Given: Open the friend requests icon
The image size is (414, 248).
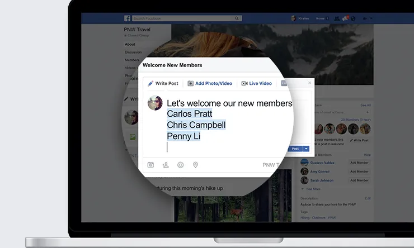Looking at the screenshot, I should click(x=337, y=18).
